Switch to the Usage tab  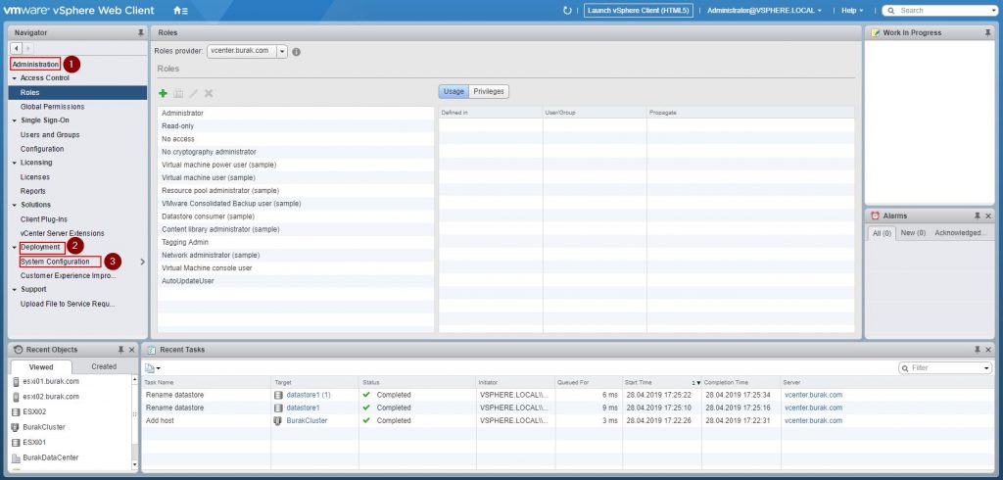(454, 91)
